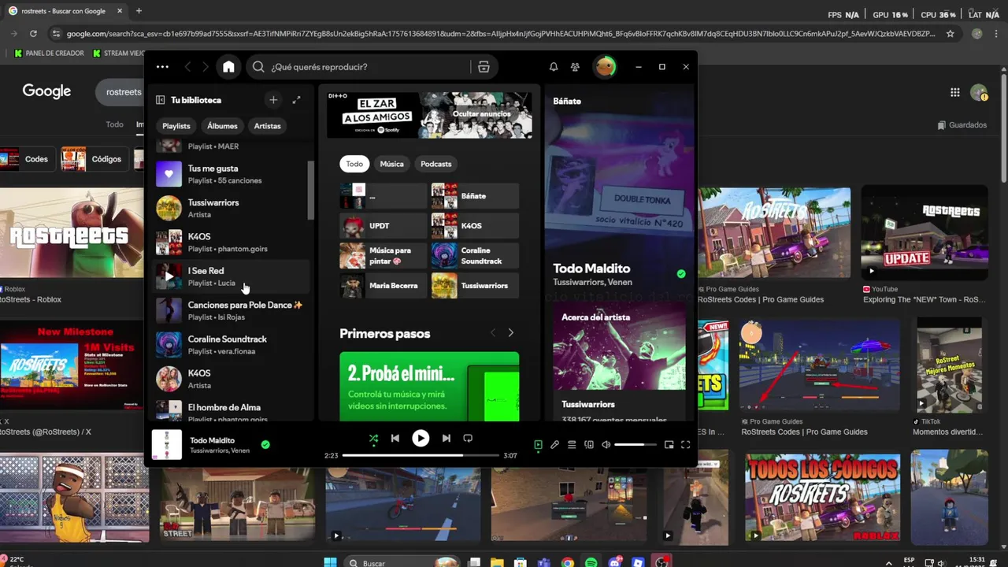Toggle saved check for Todo Maldito in player bar

point(265,445)
